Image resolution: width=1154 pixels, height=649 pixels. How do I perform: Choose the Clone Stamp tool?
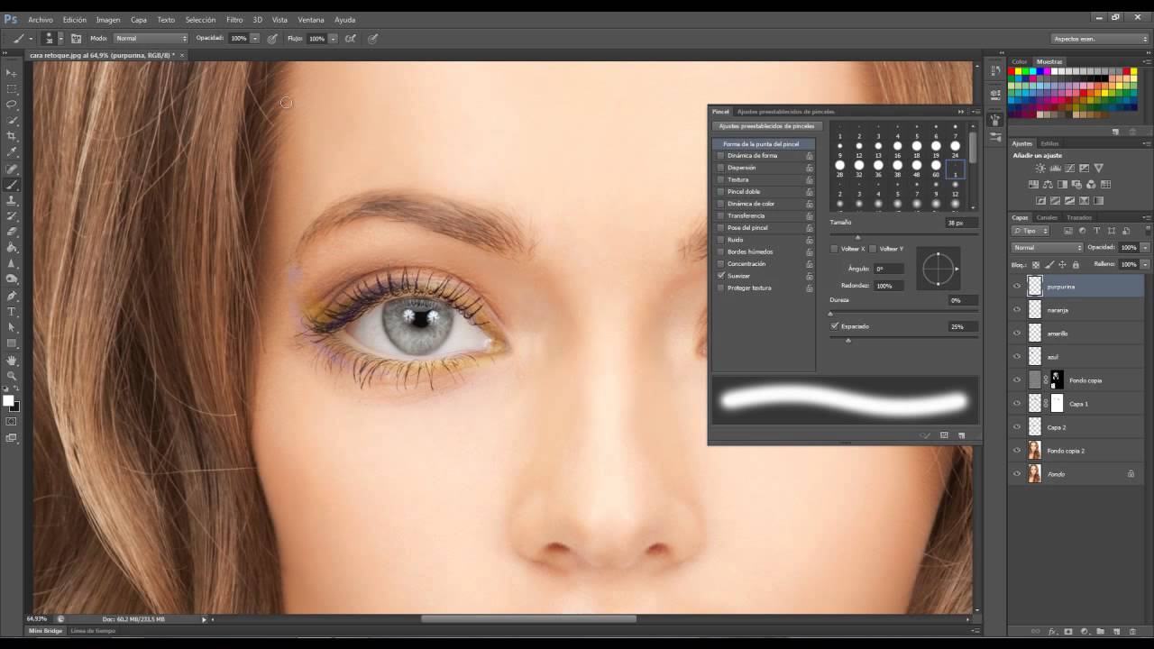click(x=12, y=200)
